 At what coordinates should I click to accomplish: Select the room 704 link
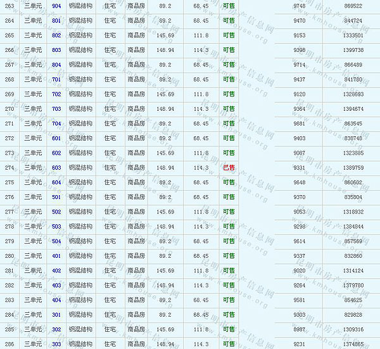coord(56,124)
